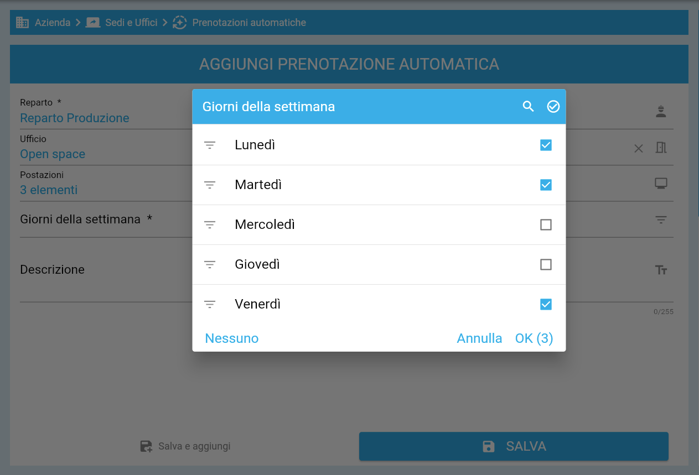699x475 pixels.
Task: Uncheck the Lunedì checkbox
Action: 546,145
